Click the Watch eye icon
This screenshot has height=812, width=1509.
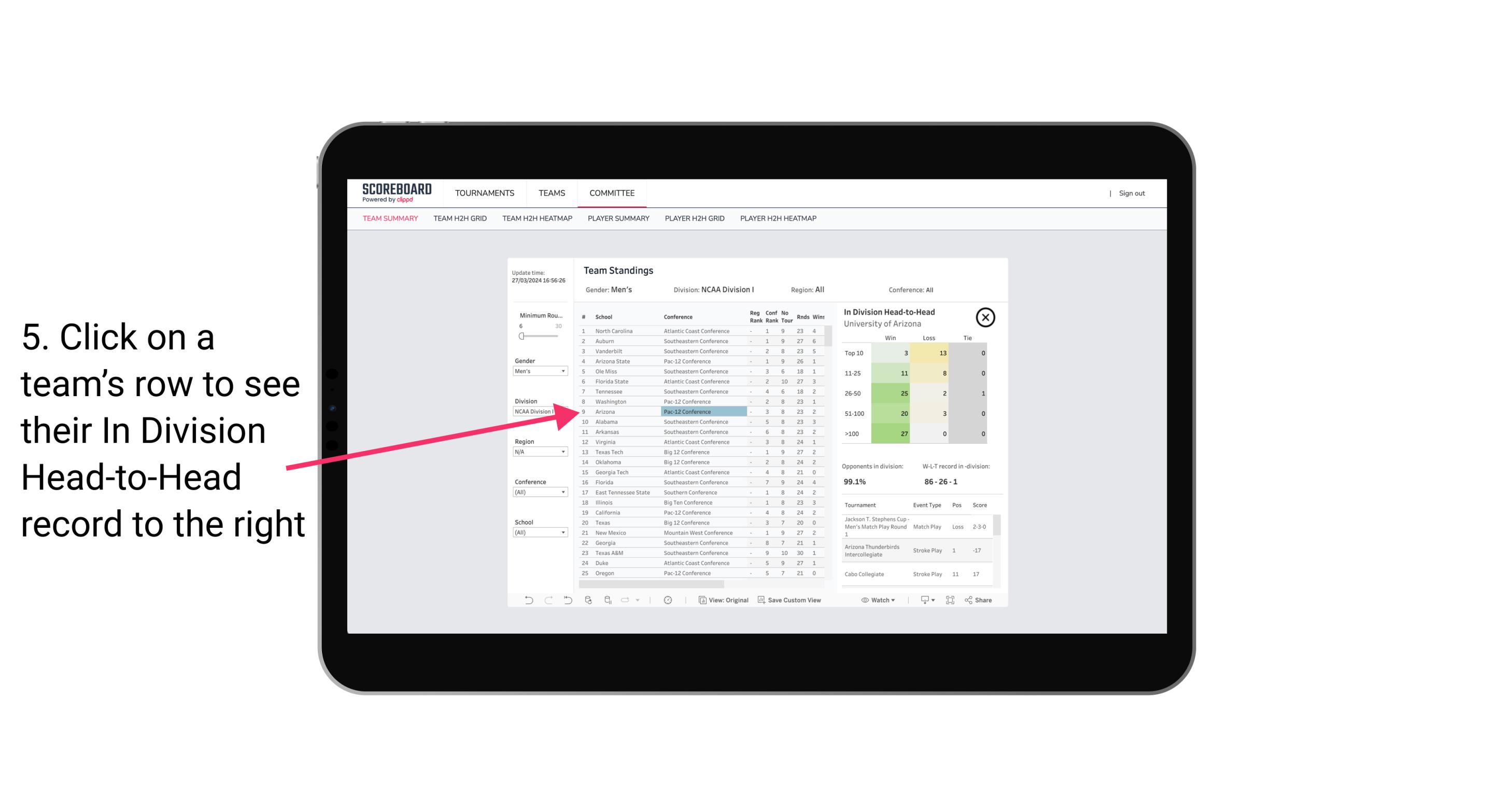[x=865, y=600]
